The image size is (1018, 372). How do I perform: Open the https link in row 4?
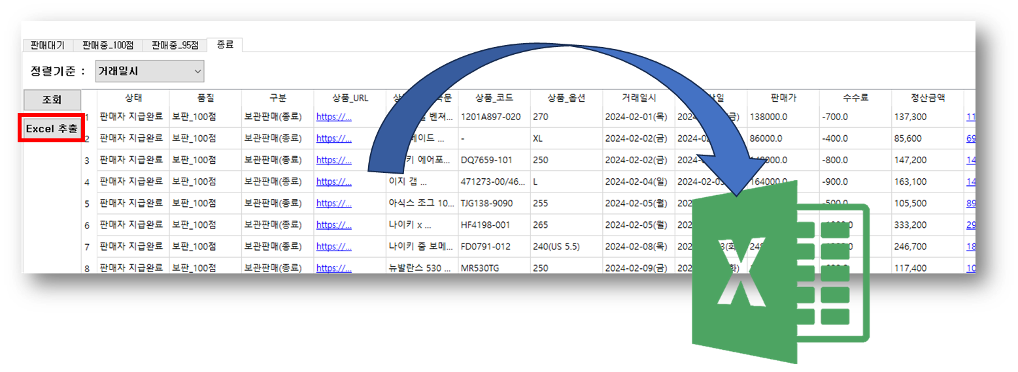click(334, 181)
